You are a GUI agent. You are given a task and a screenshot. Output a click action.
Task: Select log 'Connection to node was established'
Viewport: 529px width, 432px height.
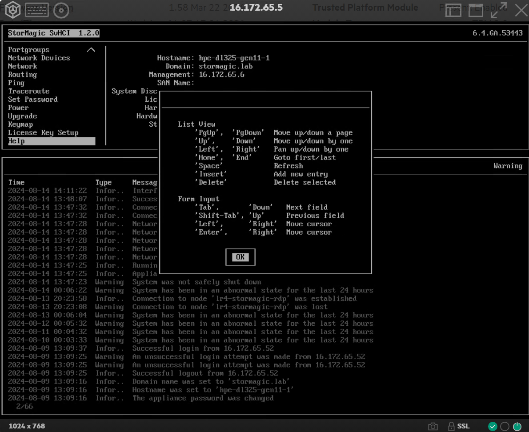tap(191, 299)
